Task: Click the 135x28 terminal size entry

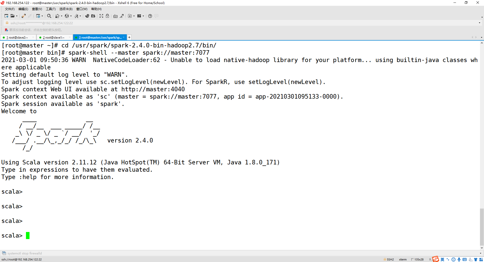Action: 417,259
